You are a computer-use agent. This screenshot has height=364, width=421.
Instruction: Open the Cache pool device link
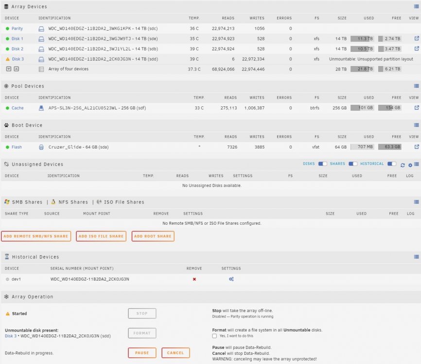point(18,108)
